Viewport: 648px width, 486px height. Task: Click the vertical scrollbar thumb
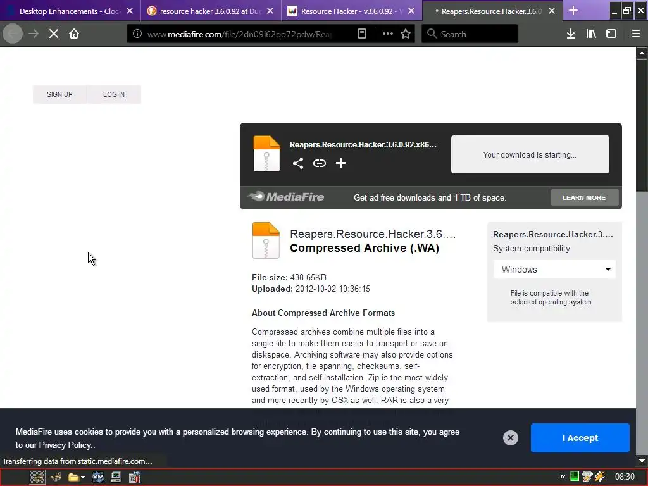click(642, 126)
